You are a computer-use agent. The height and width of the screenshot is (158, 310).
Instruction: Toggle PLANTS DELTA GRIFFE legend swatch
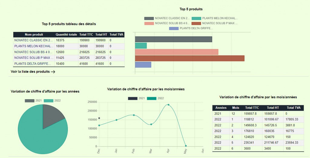click(174, 28)
